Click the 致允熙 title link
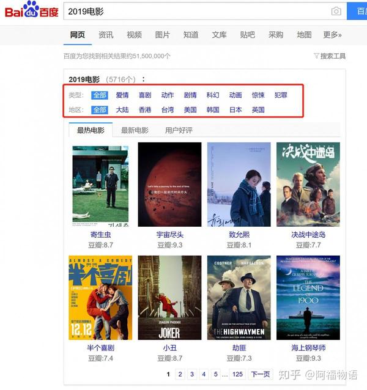The height and width of the screenshot is (390, 367). tap(239, 235)
